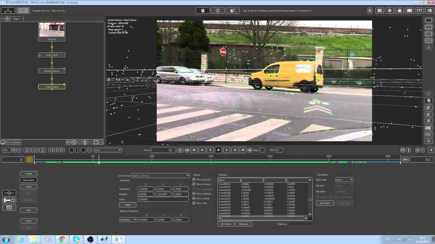Viewport: 435px width, 244px height.
Task: Open the Create tab
Action: pos(29,174)
